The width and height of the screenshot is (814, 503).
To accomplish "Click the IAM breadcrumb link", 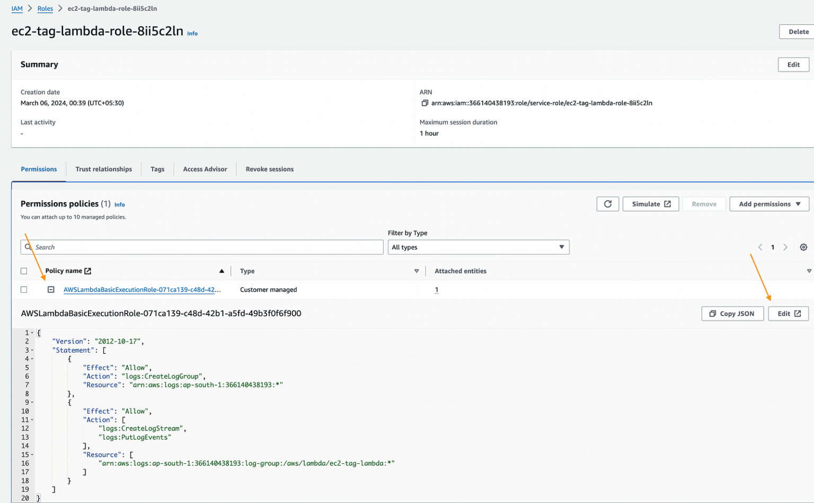I will pyautogui.click(x=17, y=8).
